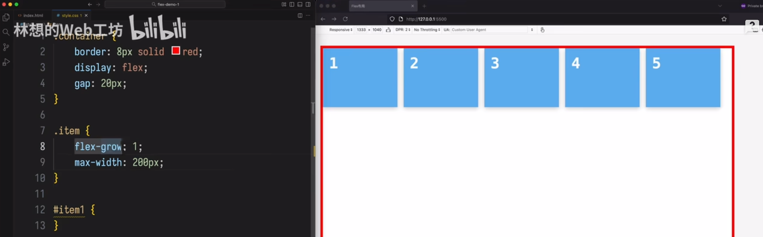The image size is (763, 237).
Task: Click the blue flex item numbered 5
Action: pos(683,78)
